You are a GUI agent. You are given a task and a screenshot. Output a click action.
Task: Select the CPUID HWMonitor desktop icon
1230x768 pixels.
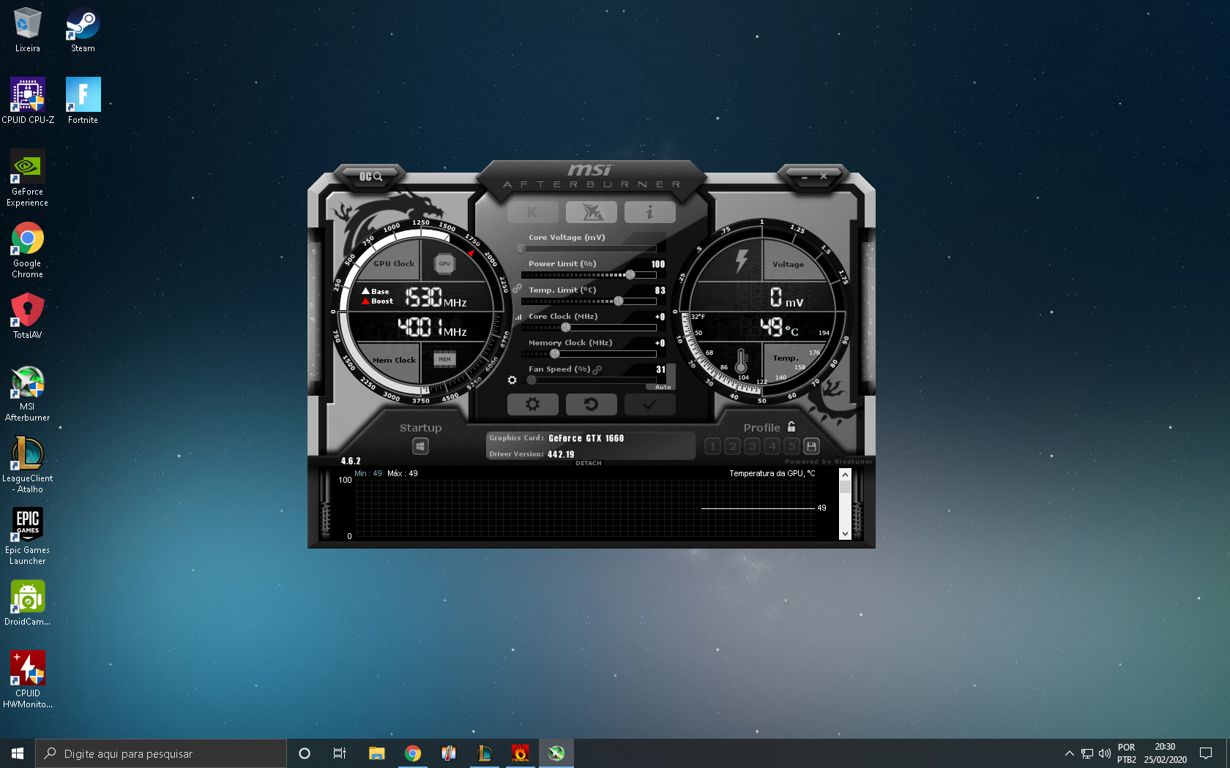coord(28,680)
